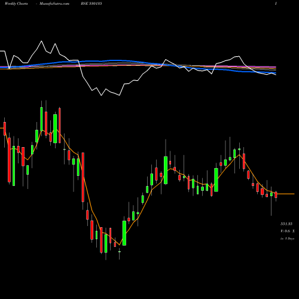Screen dimensions: 299x299
Task: Click the "MunafaSutra.com" site label
Action: 54,4
